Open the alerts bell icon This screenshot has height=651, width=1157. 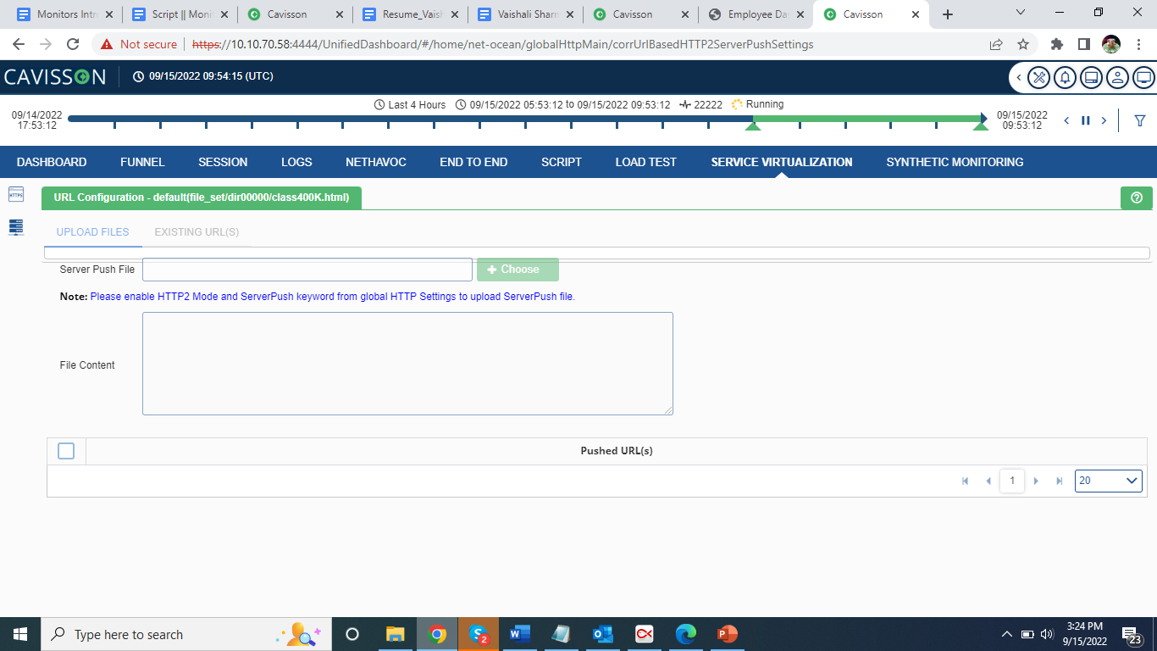pyautogui.click(x=1066, y=77)
